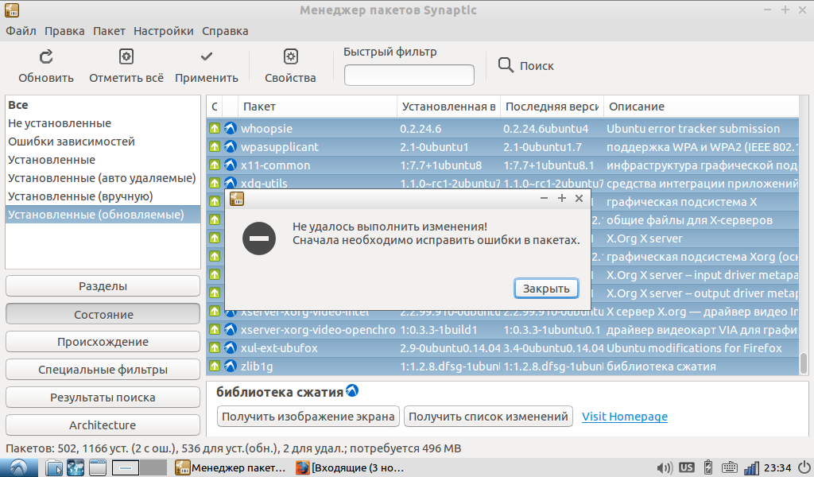Select Установленные (авто удаляемые) filter
The image size is (814, 477).
click(x=102, y=178)
